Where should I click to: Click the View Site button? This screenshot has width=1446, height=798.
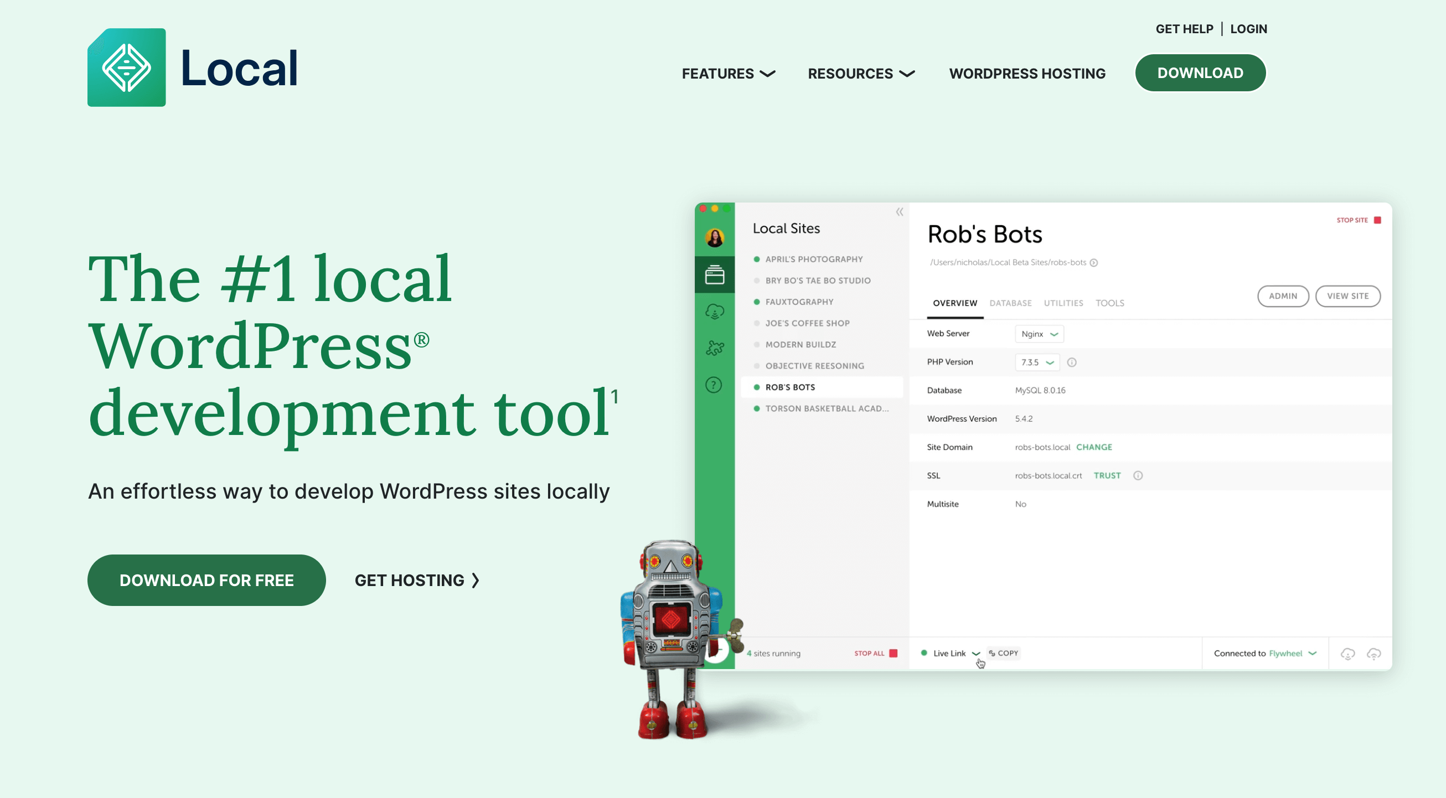tap(1347, 296)
